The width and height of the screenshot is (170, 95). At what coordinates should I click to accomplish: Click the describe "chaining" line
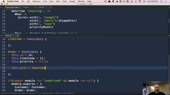pyautogui.click(x=31, y=11)
